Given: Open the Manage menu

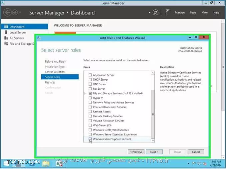Looking at the screenshot, I should [180, 13].
